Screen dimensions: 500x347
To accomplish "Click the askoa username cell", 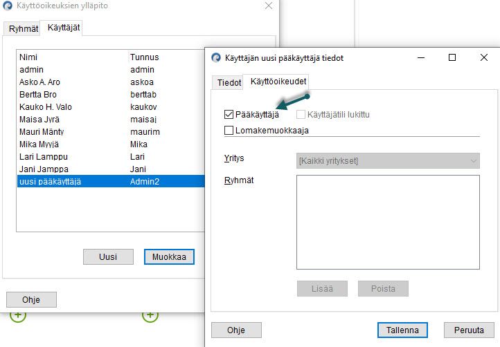I will tap(142, 82).
